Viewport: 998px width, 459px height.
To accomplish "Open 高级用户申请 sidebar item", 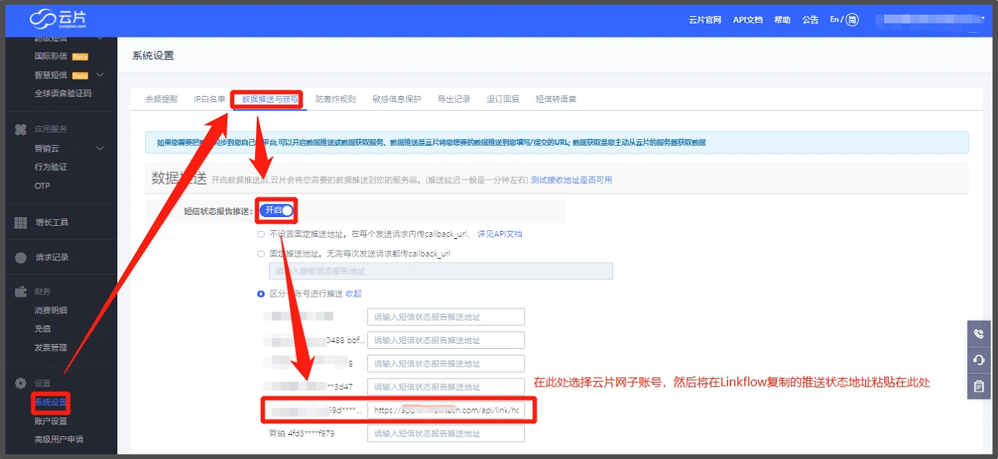I will tap(59, 439).
